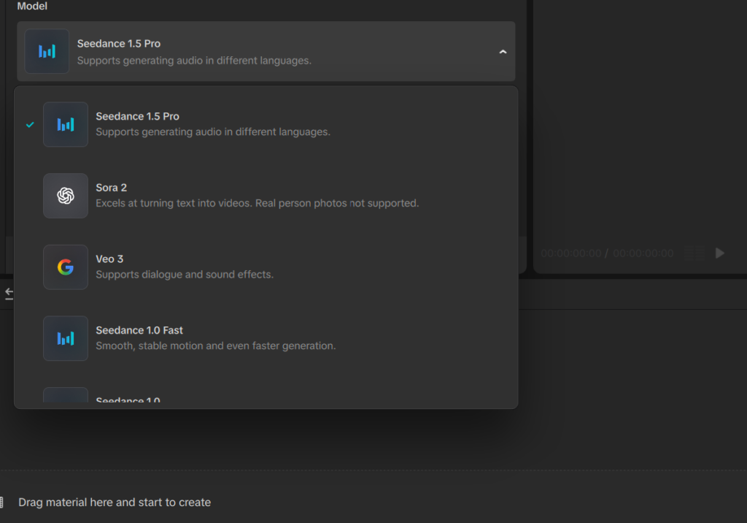Click the Model field showing Seedance 1.5 Pro
The width and height of the screenshot is (747, 523).
tap(266, 52)
